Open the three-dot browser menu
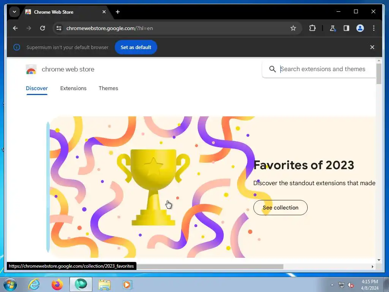Screen dimensions: 389x292 pos(374,28)
